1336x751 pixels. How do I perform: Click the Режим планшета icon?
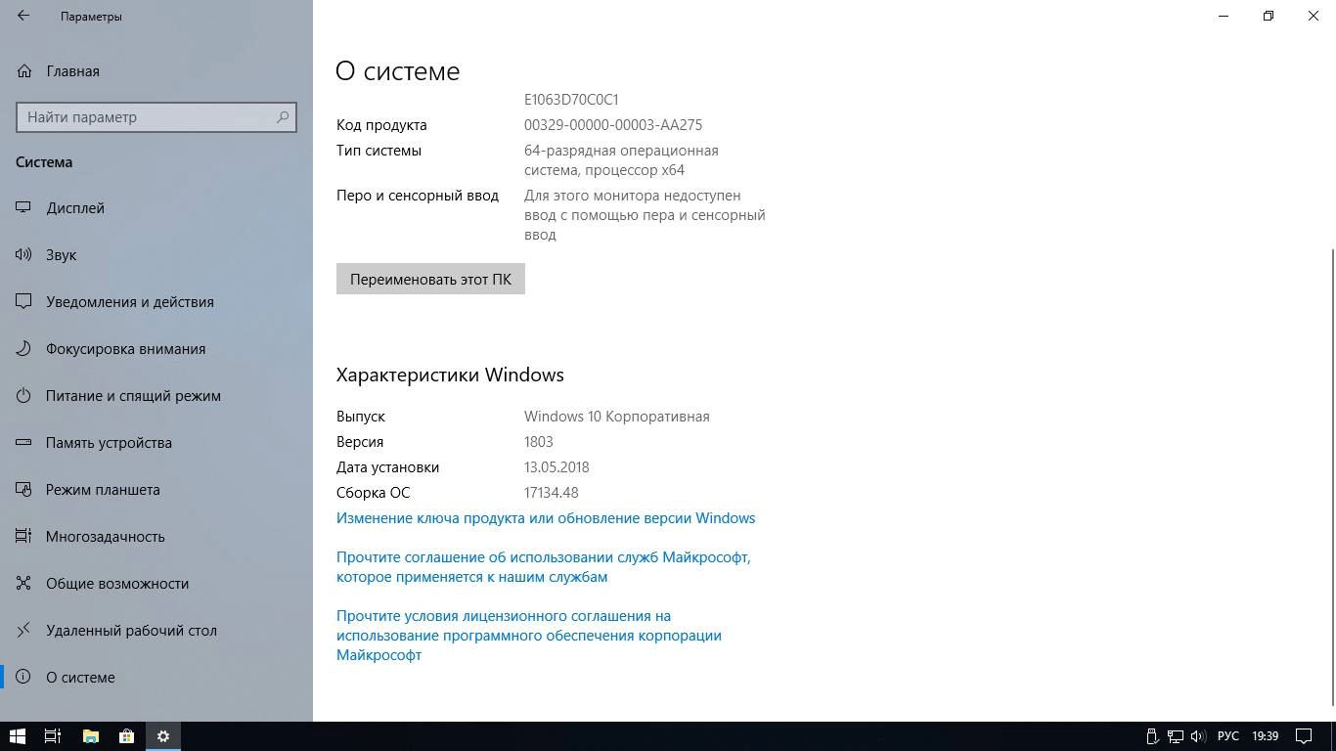pos(24,490)
